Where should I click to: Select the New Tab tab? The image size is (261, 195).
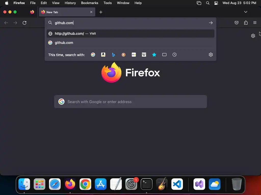pyautogui.click(x=67, y=12)
